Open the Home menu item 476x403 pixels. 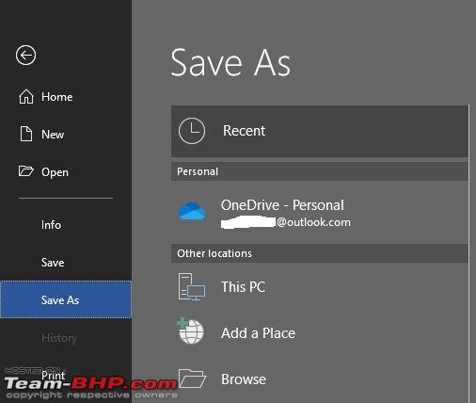(x=57, y=97)
